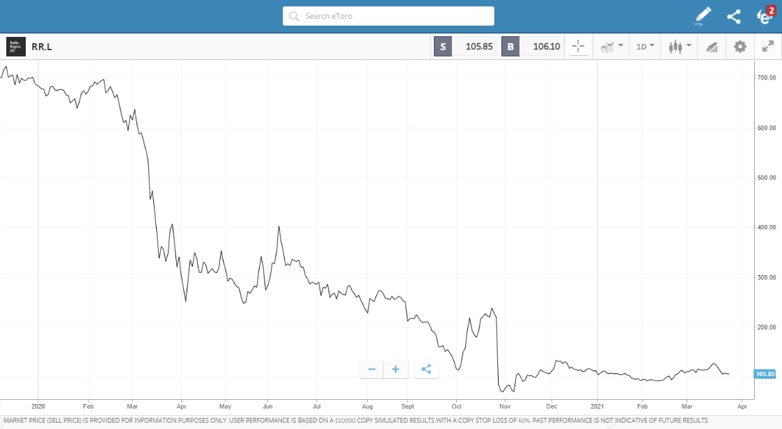Toggle the crosshair cursor tool

[x=578, y=47]
